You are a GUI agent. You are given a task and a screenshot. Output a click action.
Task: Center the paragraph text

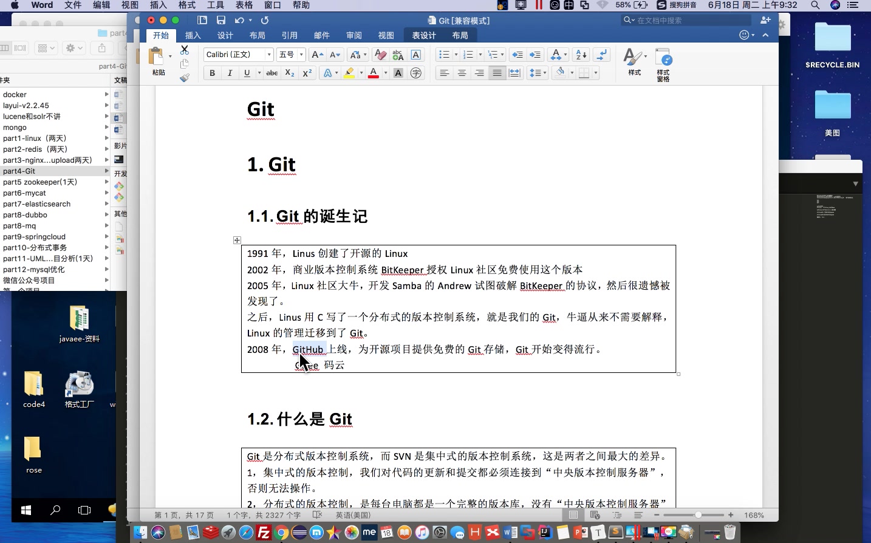tap(462, 73)
